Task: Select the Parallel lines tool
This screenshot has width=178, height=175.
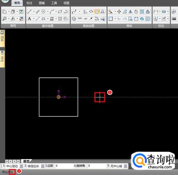Action: [37, 11]
